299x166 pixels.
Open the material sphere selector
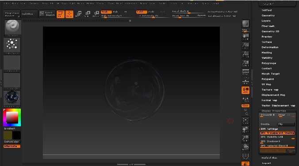coord(12,98)
